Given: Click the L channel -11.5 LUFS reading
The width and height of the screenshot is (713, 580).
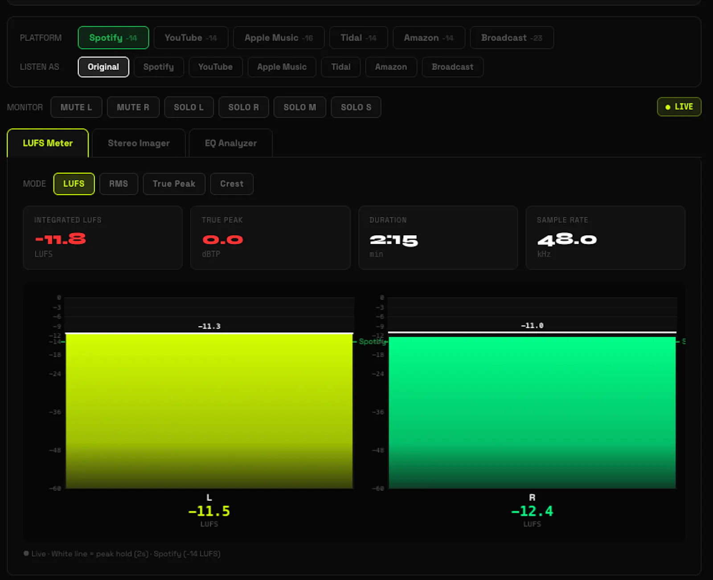Looking at the screenshot, I should (x=209, y=511).
